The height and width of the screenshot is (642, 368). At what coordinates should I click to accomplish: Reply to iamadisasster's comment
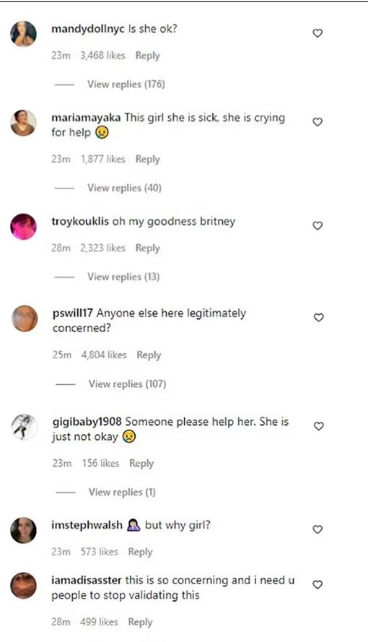140,622
